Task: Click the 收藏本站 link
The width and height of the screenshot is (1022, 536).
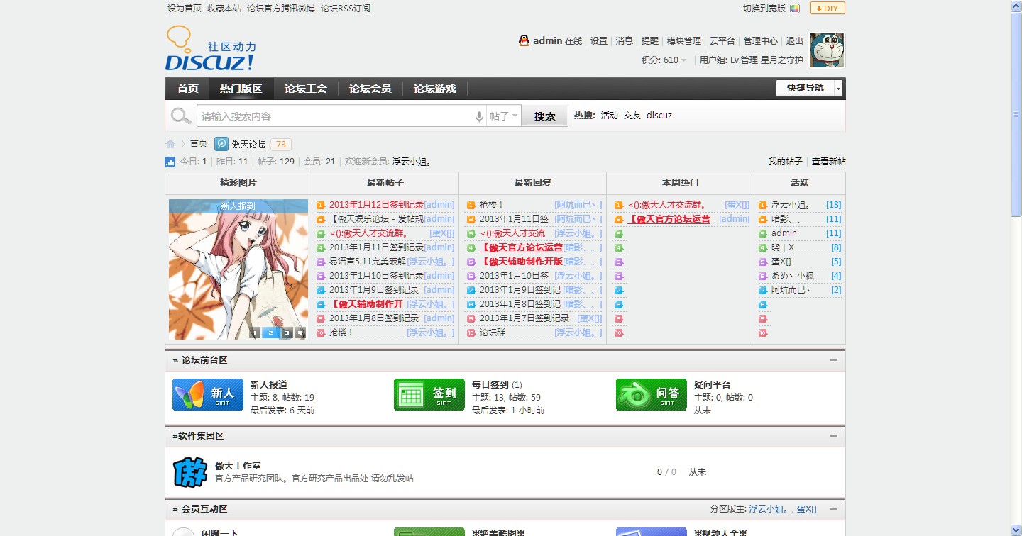Action: coord(224,9)
